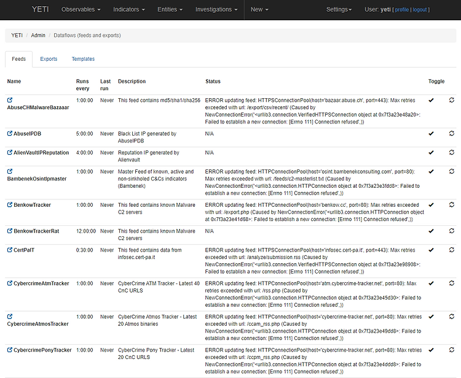Viewport: 461px width, 378px height.
Task: Switch to the Templates tab
Action: pyautogui.click(x=83, y=59)
